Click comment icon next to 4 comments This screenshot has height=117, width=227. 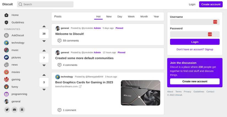pyautogui.click(x=59, y=65)
